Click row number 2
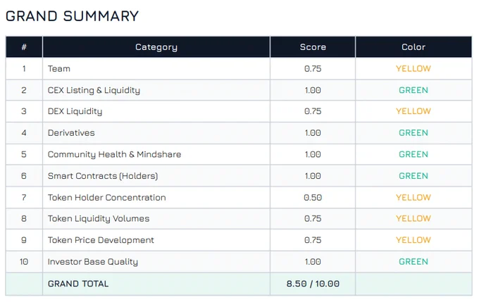 [x=24, y=90]
